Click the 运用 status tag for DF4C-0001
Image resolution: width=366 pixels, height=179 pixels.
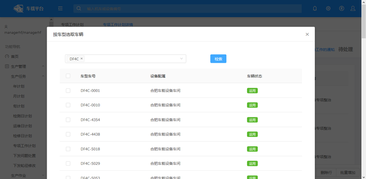(253, 91)
